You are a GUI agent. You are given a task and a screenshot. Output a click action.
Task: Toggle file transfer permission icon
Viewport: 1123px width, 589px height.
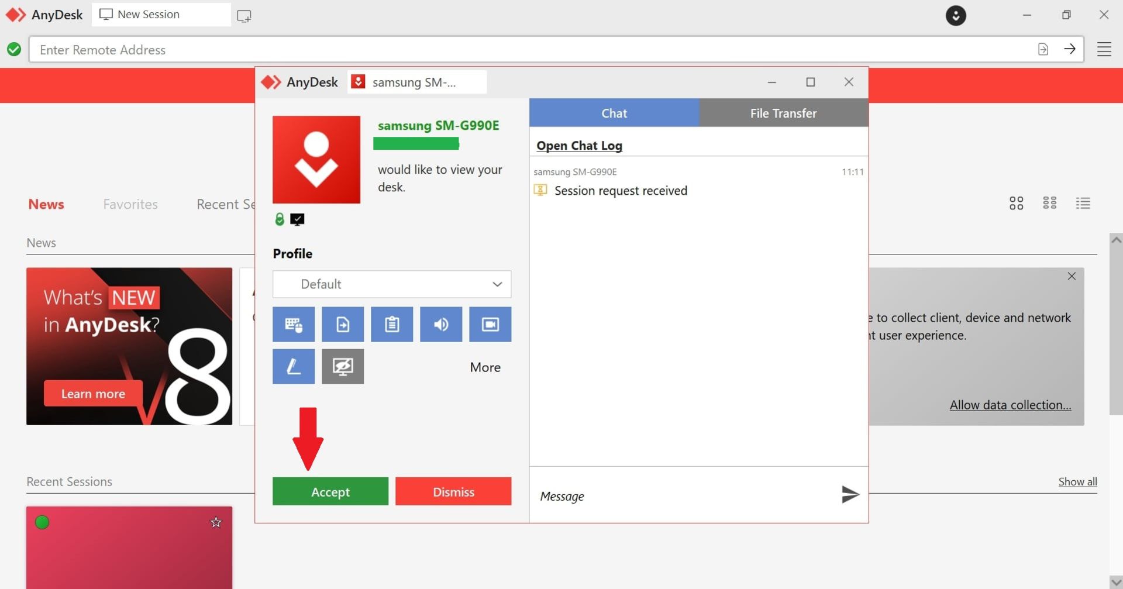(x=343, y=324)
